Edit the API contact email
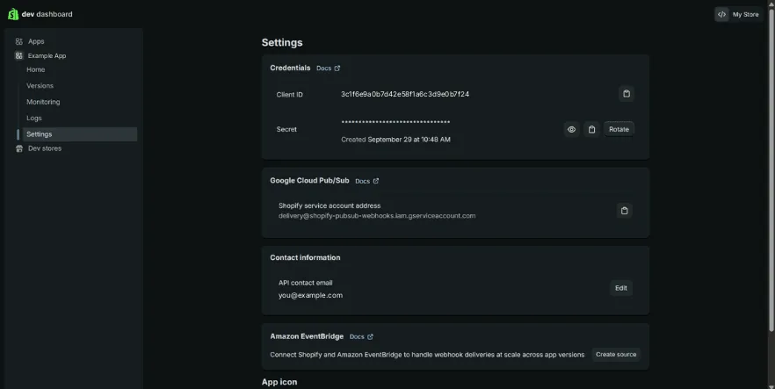 (620, 288)
